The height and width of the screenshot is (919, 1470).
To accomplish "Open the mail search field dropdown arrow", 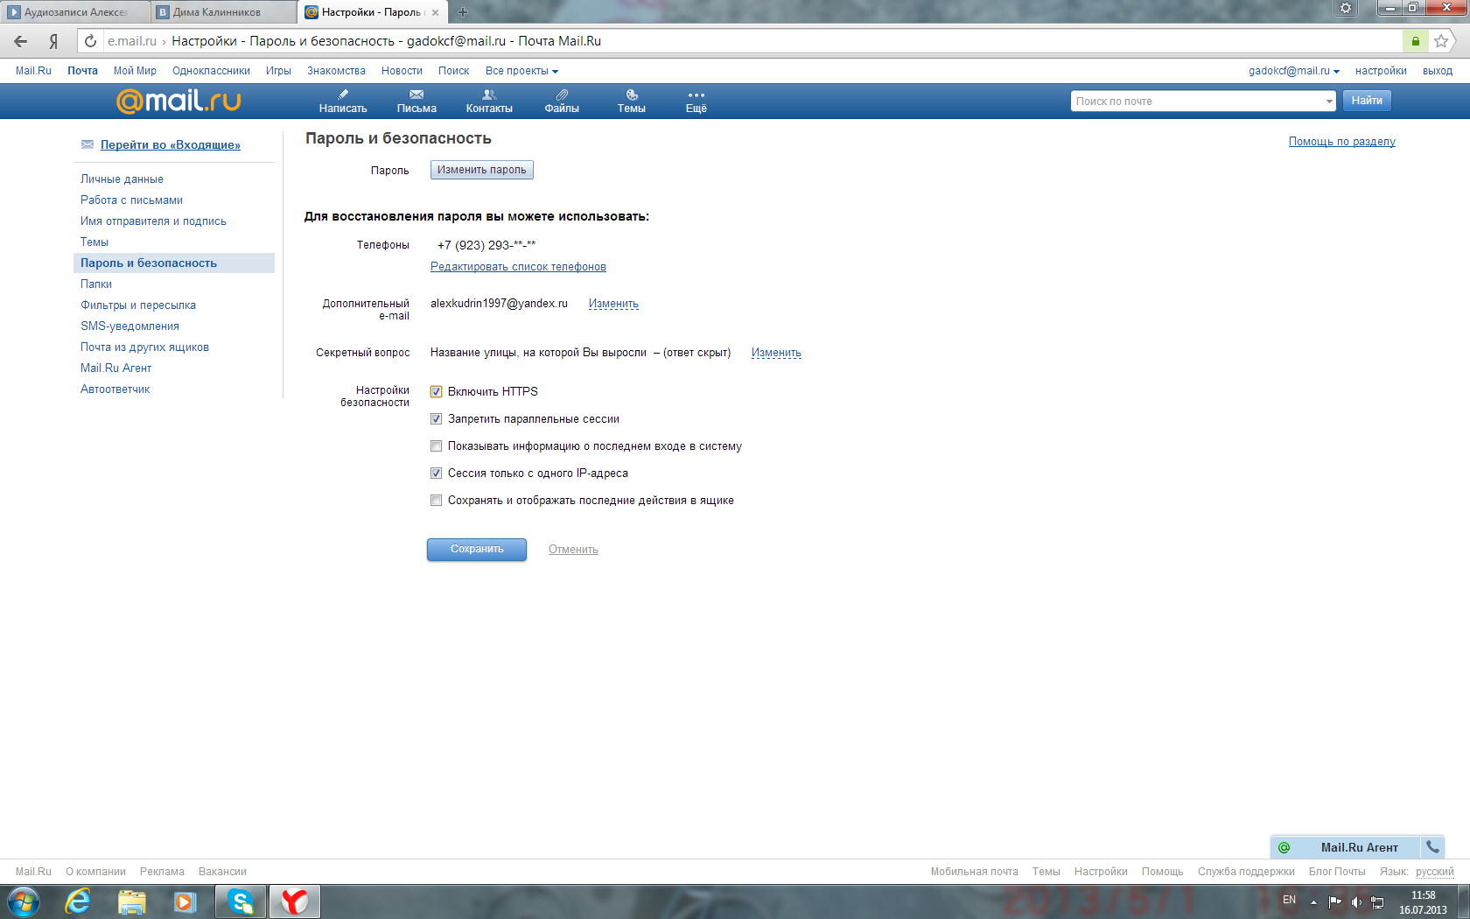I will (x=1328, y=102).
